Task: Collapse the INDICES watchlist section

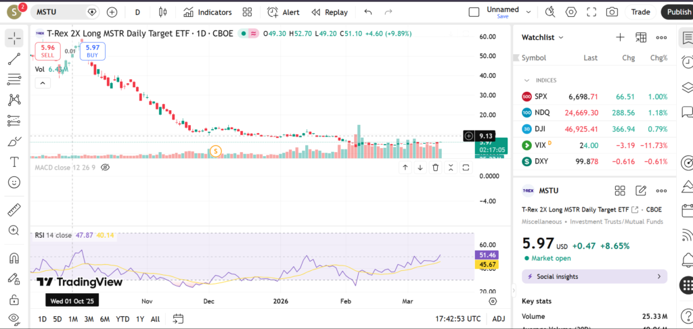Action: click(527, 80)
